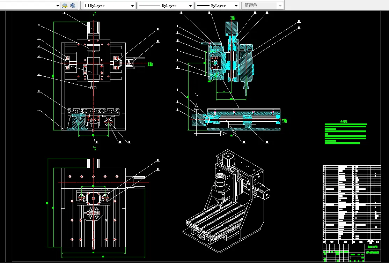Open the color control ByLayer dropdown

(x=132, y=6)
